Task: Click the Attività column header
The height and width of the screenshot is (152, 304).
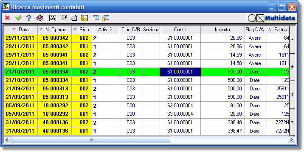Action: 105,30
